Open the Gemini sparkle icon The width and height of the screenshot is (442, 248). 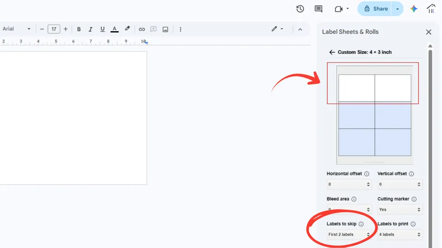[x=413, y=9]
